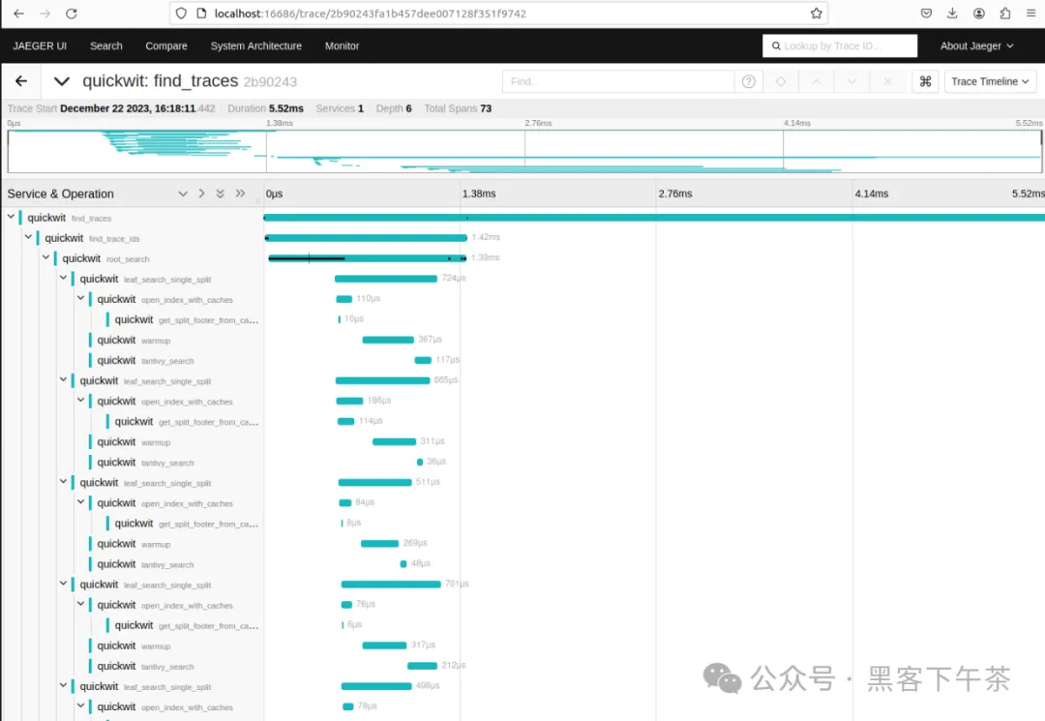Collapse all spans double chevron
1045x721 pixels.
click(x=220, y=194)
